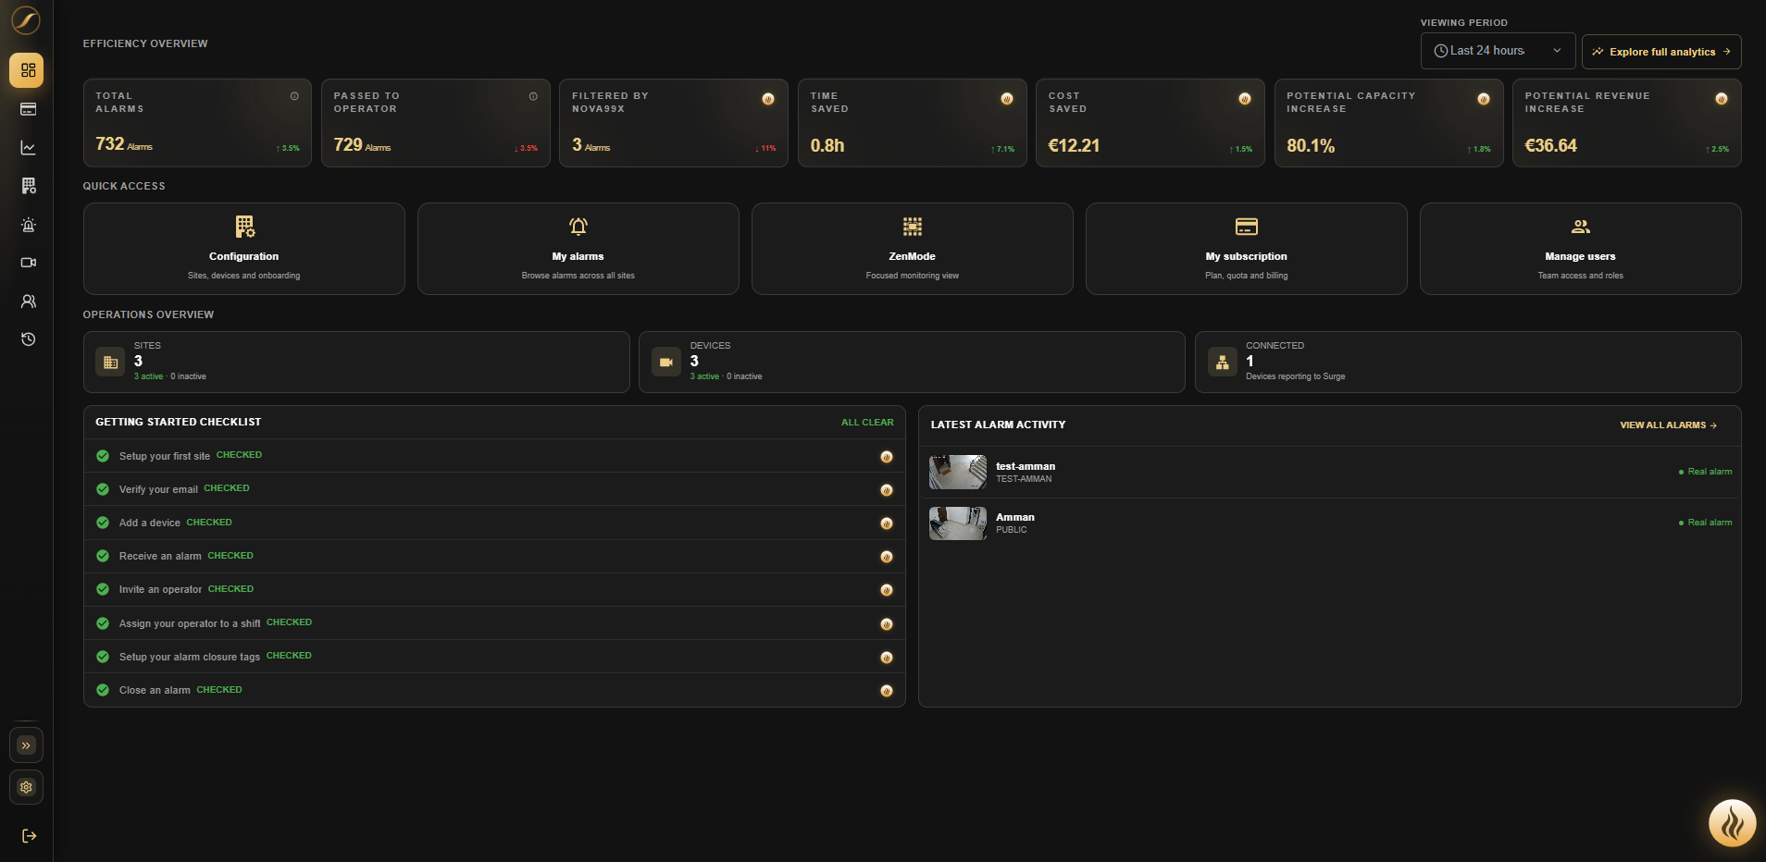This screenshot has height=862, width=1766.
Task: Click badge icon on Potential Capacity Increase card
Action: pos(1484,99)
